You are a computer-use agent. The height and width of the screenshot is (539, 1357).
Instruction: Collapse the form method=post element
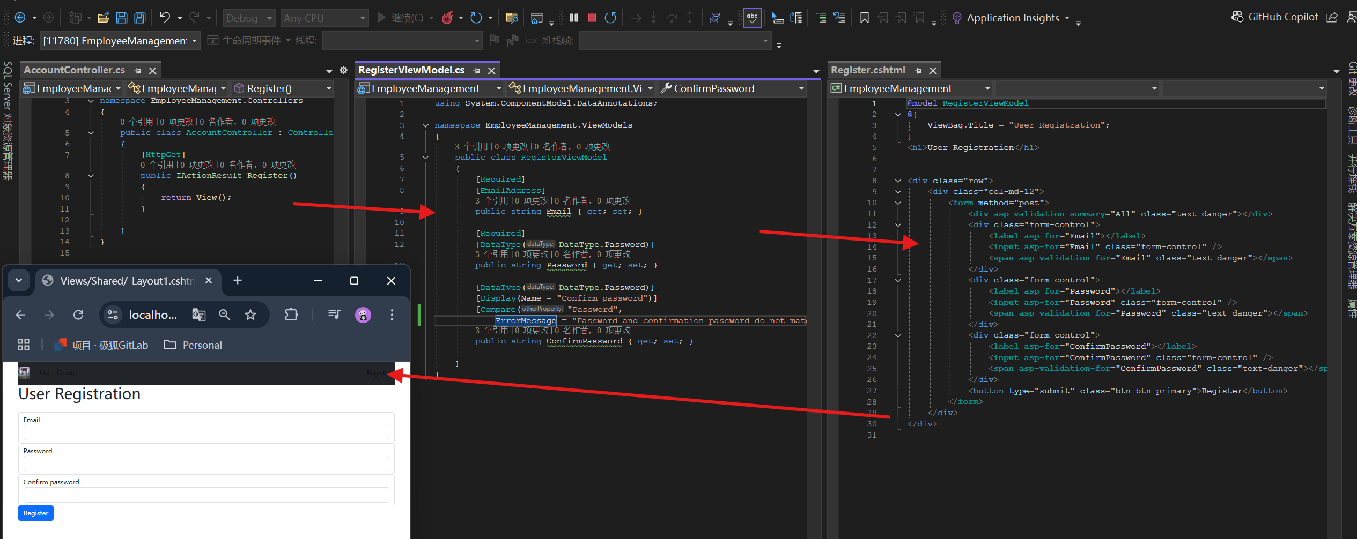tap(898, 203)
